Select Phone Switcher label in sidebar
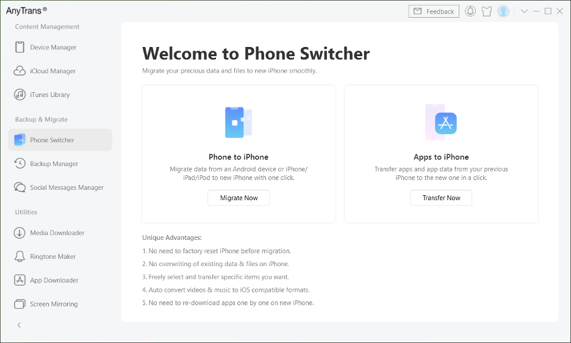 [52, 140]
